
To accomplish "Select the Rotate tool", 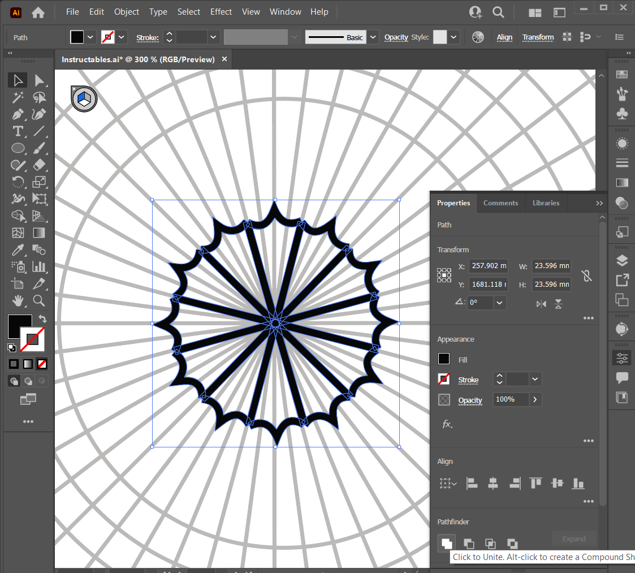I will (x=18, y=182).
